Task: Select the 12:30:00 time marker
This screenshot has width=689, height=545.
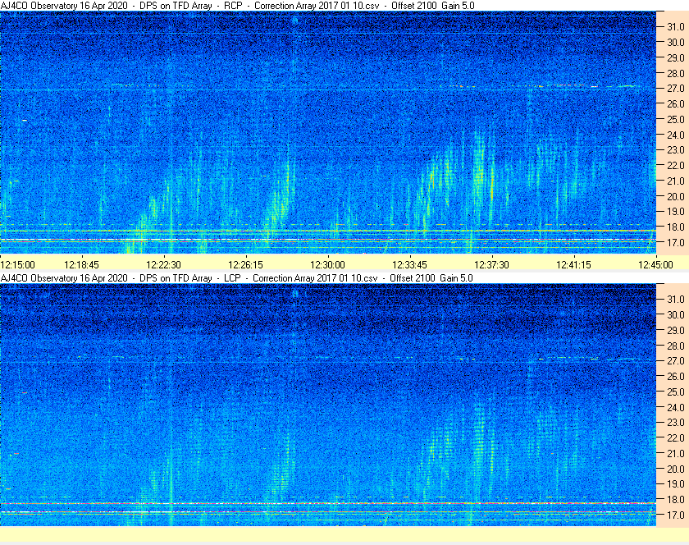Action: tap(327, 264)
